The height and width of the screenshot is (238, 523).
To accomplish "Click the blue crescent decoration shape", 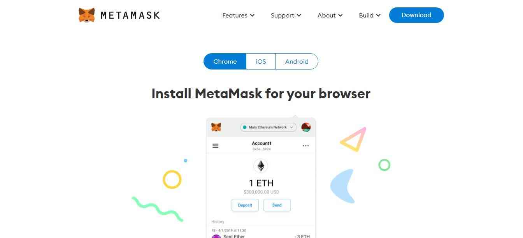I will (x=343, y=186).
